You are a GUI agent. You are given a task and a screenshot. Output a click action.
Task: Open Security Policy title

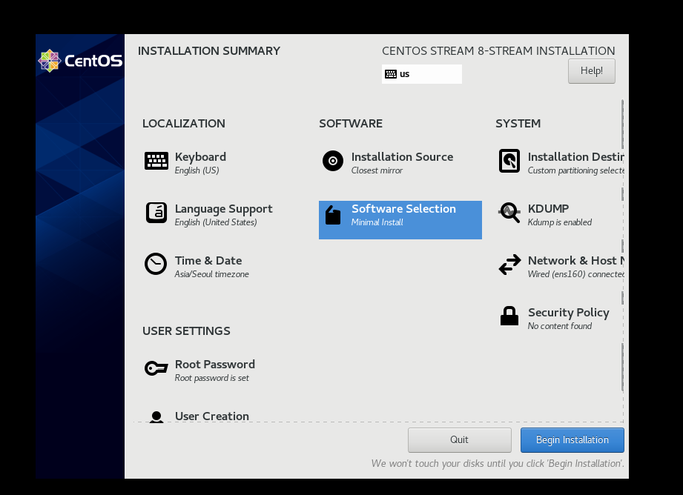569,313
